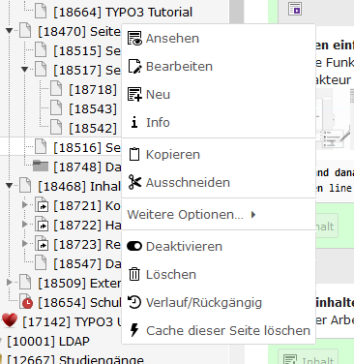Image resolution: width=354 pixels, height=364 pixels.
Task: Open the Weitere Optionen submenu
Action: pyautogui.click(x=219, y=215)
